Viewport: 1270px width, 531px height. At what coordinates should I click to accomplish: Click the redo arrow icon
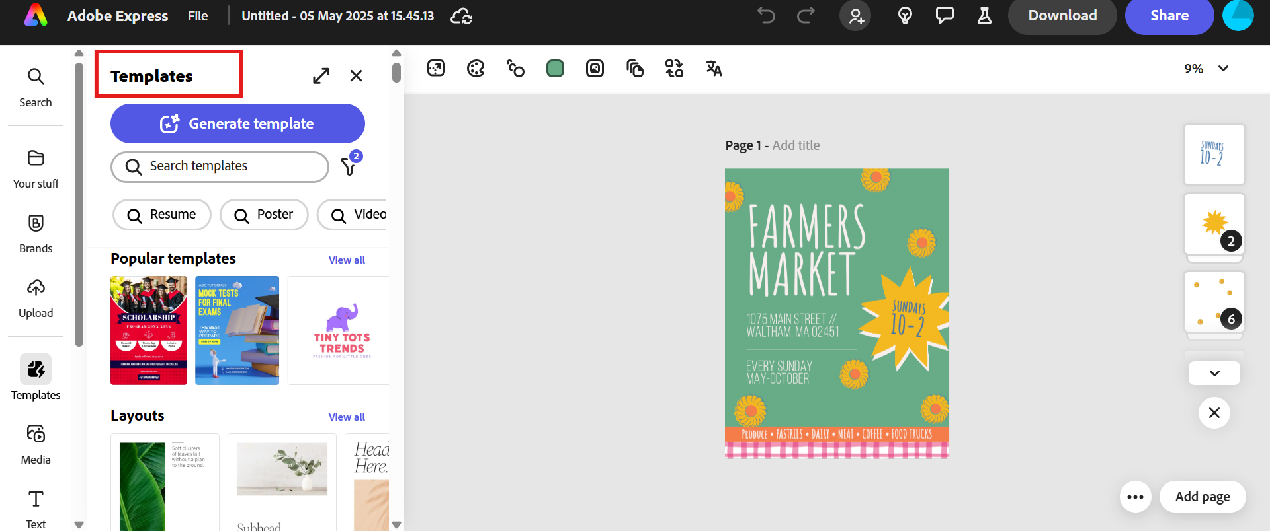[806, 16]
